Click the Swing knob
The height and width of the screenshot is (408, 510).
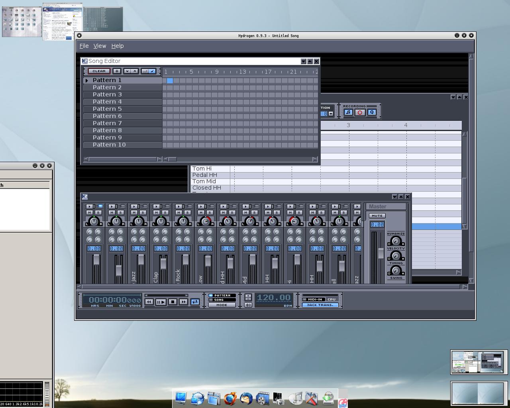[396, 271]
